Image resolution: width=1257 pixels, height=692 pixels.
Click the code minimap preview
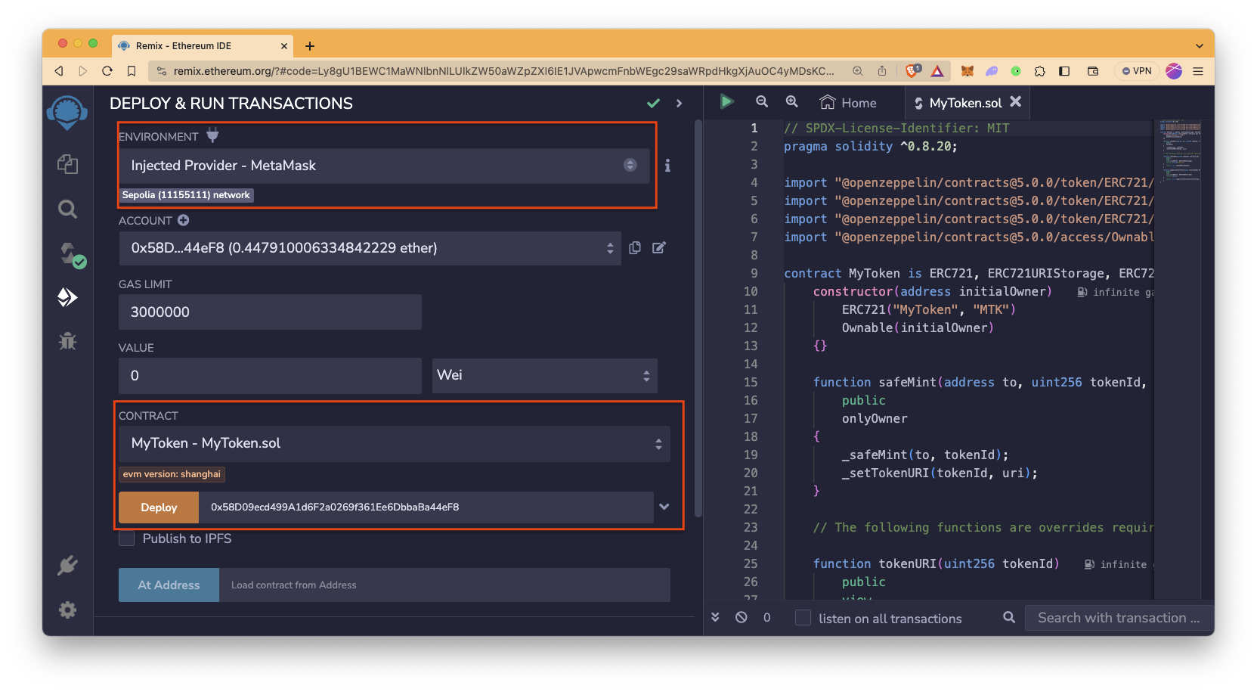(x=1179, y=151)
